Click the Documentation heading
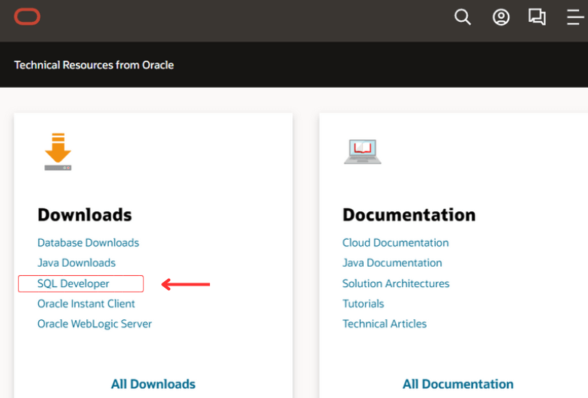 click(x=409, y=214)
